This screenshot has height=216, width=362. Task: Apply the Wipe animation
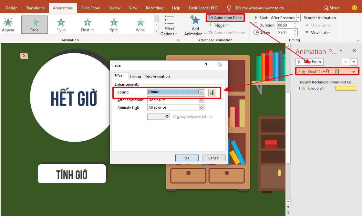tap(140, 24)
